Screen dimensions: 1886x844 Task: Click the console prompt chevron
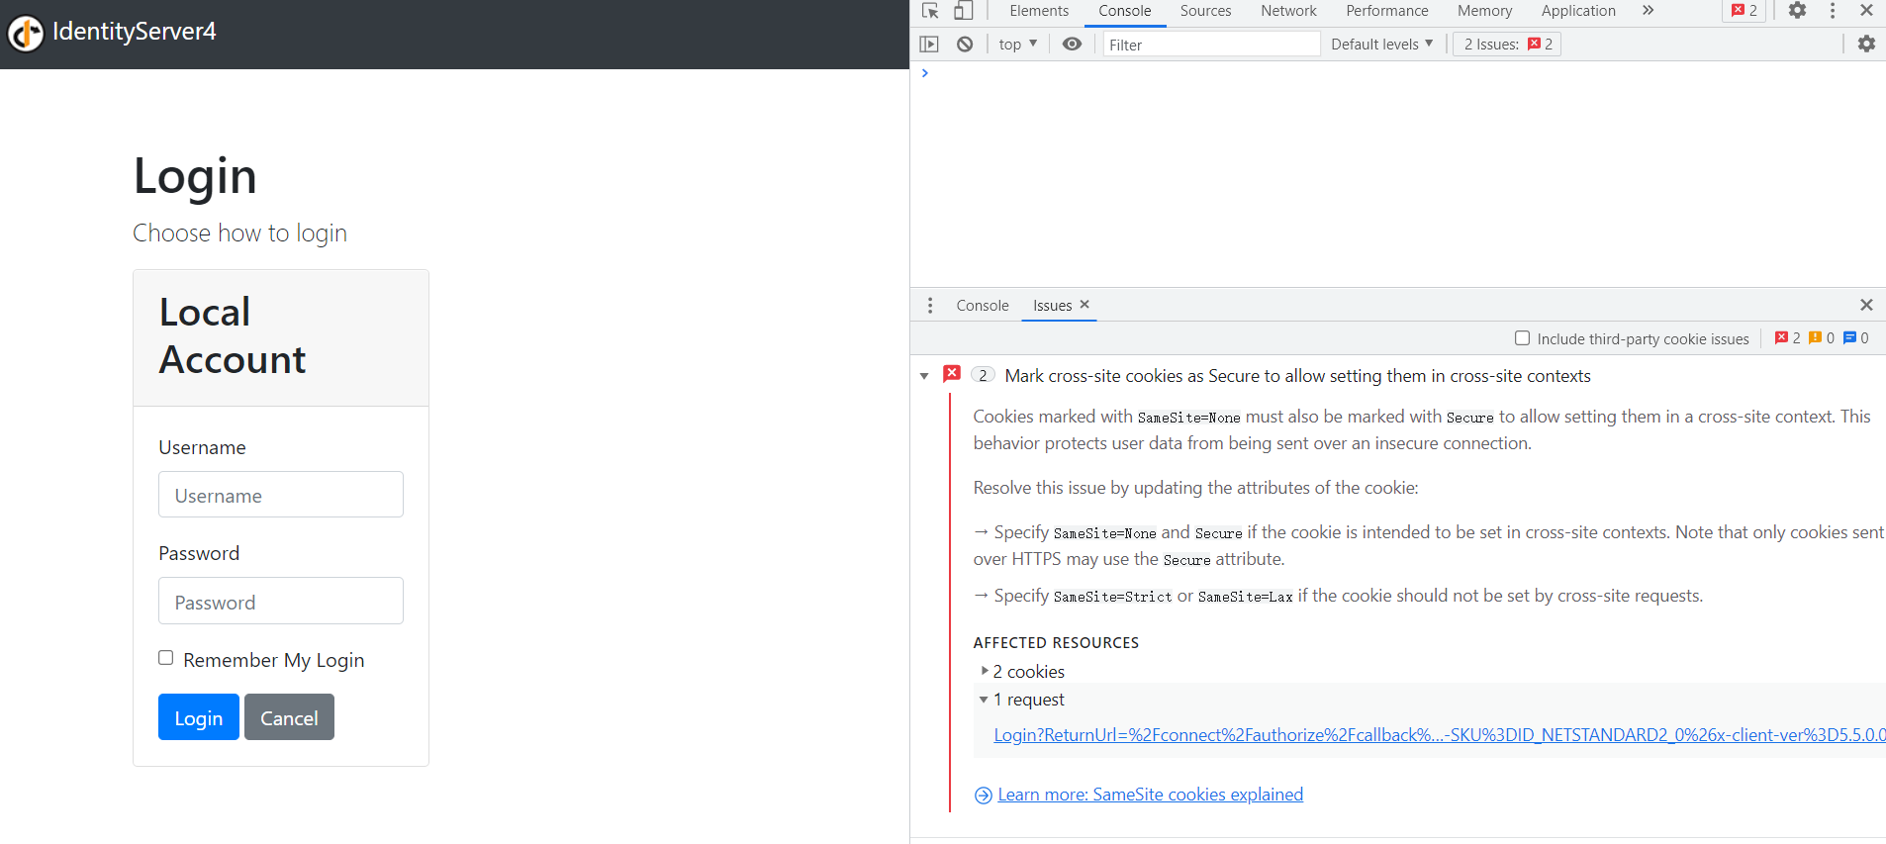click(x=925, y=73)
